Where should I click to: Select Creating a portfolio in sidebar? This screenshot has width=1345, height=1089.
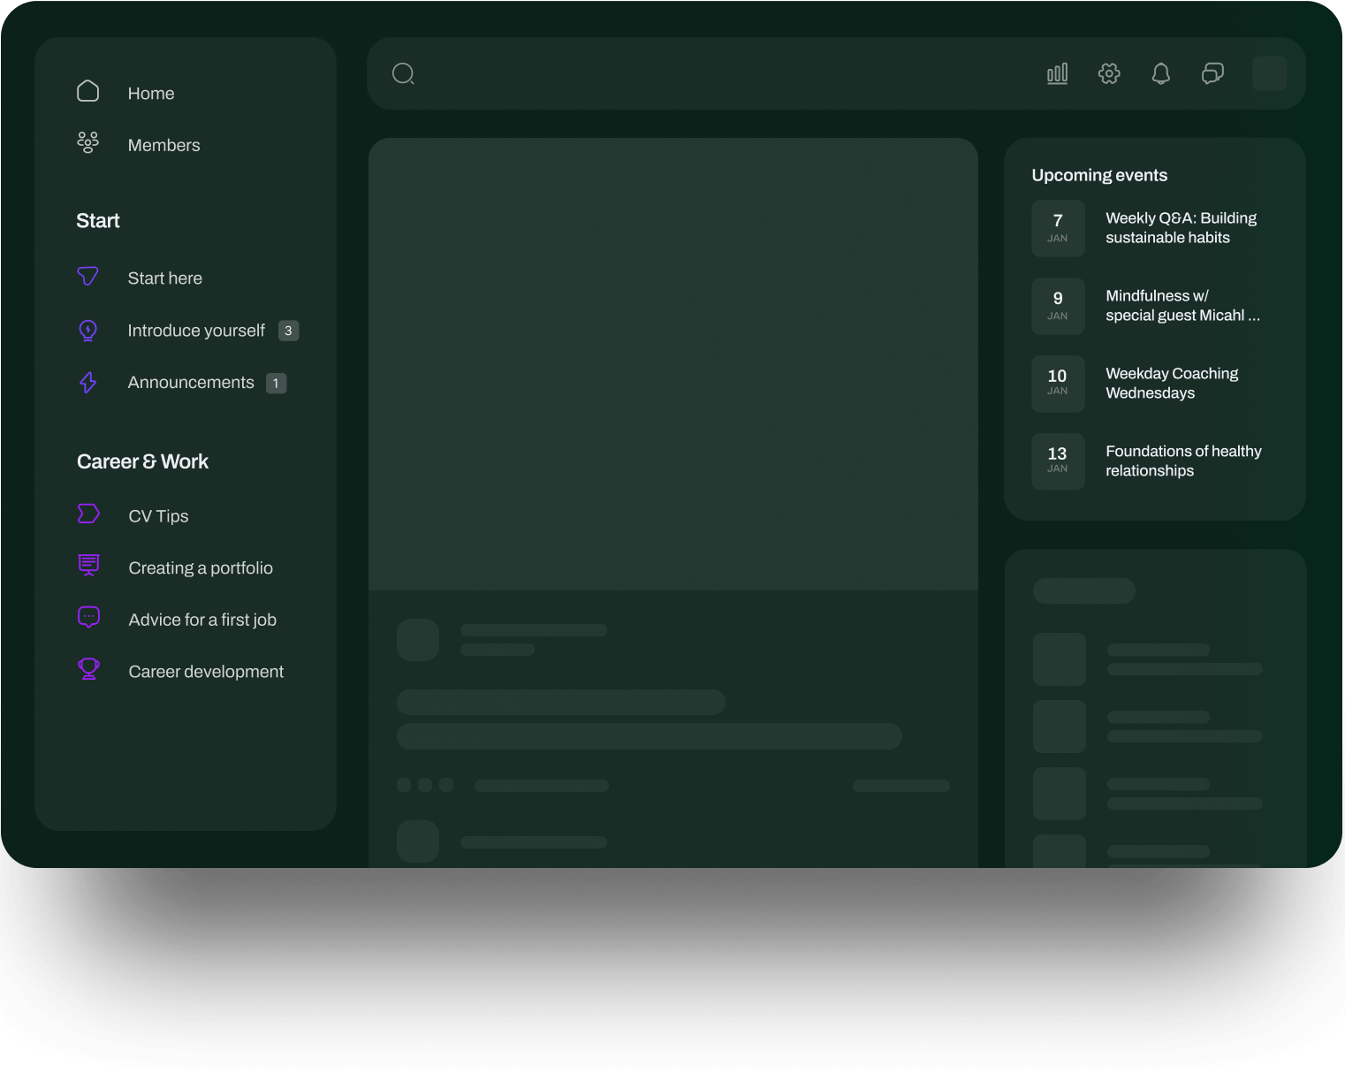(x=201, y=568)
